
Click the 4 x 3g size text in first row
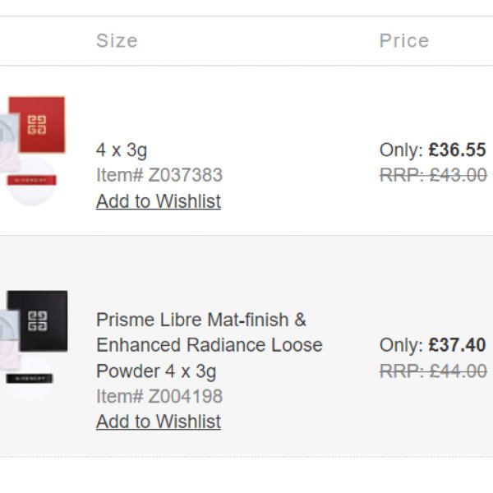point(122,150)
